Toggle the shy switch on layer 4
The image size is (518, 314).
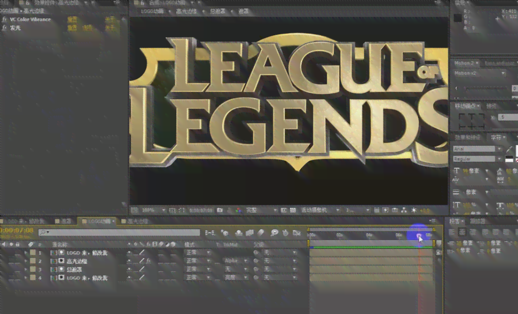129,278
